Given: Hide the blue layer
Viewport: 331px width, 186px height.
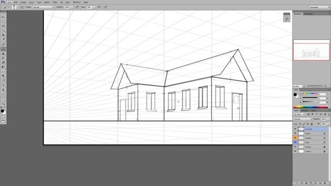Looking at the screenshot, I should point(295,143).
